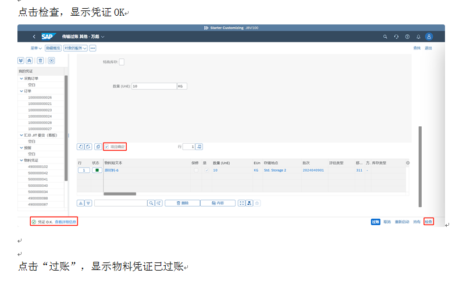Toggle the 项目确定 checkbox
This screenshot has height=302, width=470.
point(107,147)
